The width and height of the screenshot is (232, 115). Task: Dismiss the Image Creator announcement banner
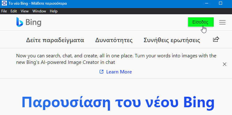point(225,64)
